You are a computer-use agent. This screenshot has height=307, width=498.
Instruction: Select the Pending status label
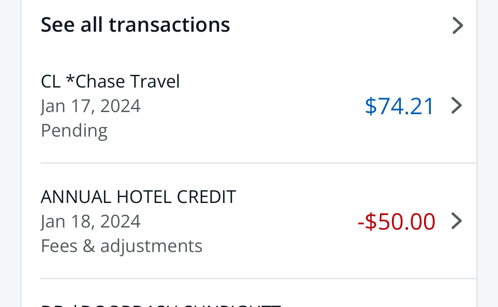click(x=74, y=130)
